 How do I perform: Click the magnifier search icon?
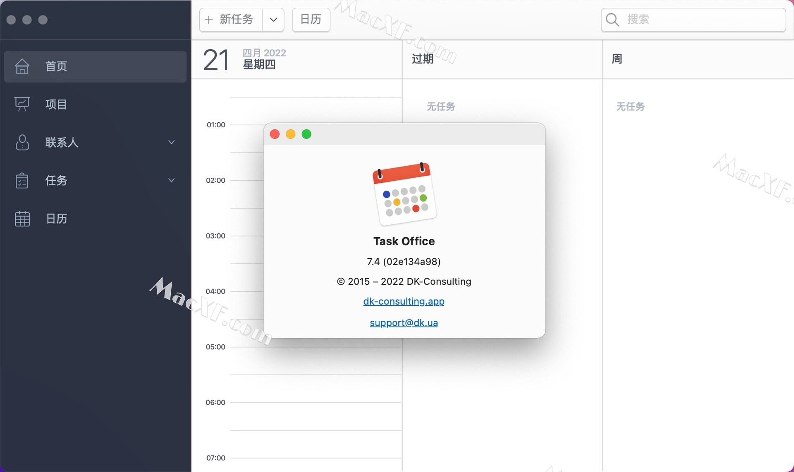coord(612,19)
